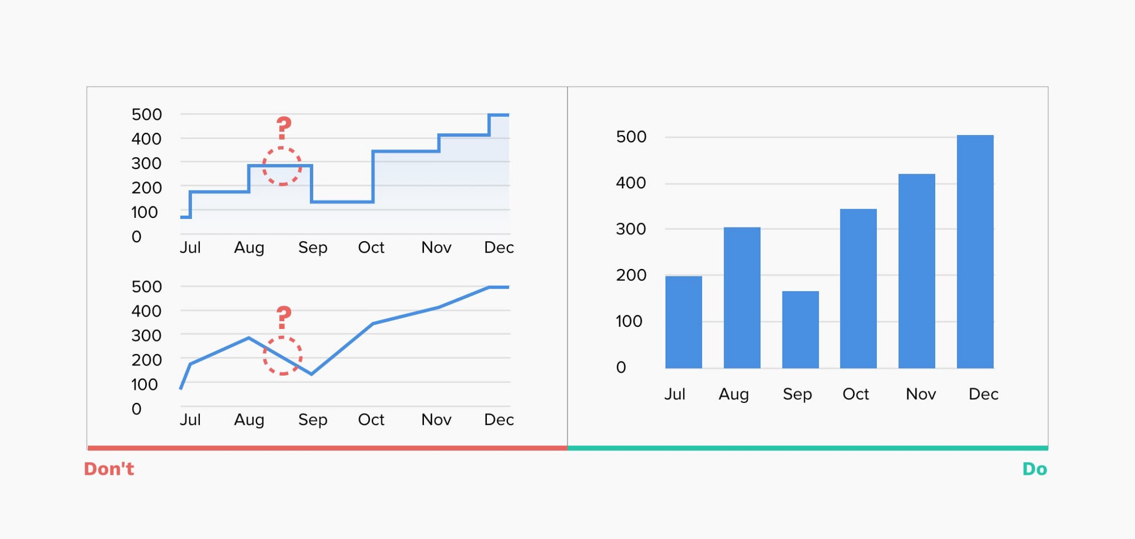Click the Nov bar in the bar chart
Screen dimensions: 1135x539
(917, 271)
